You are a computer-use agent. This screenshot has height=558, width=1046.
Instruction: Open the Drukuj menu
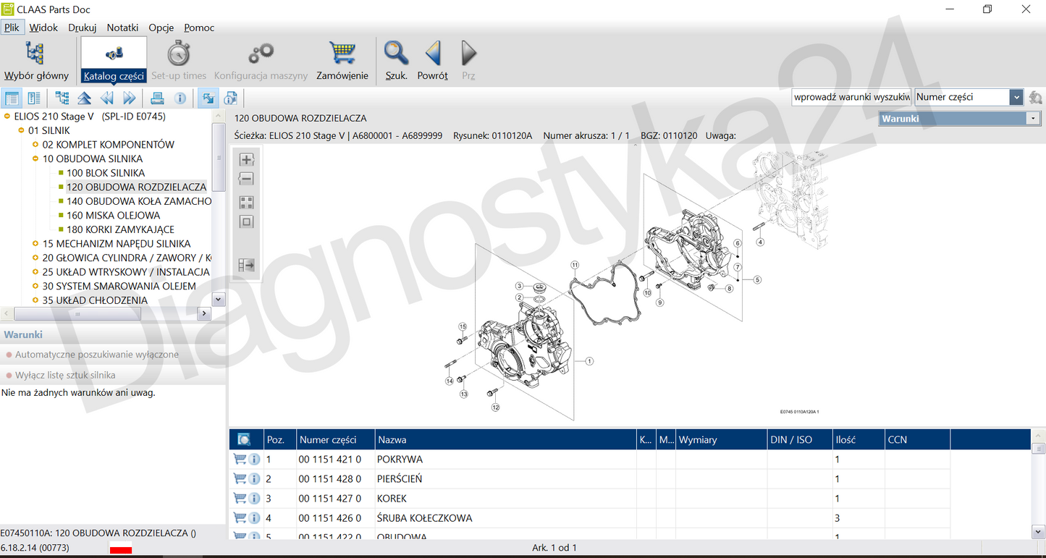(83, 28)
